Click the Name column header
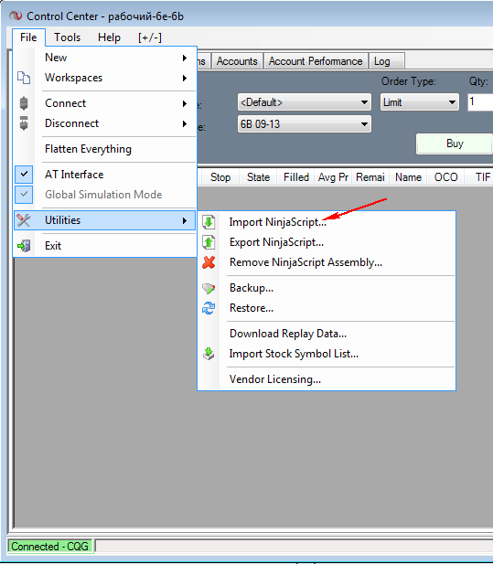Viewport: 493px width, 564px height. pos(408,177)
